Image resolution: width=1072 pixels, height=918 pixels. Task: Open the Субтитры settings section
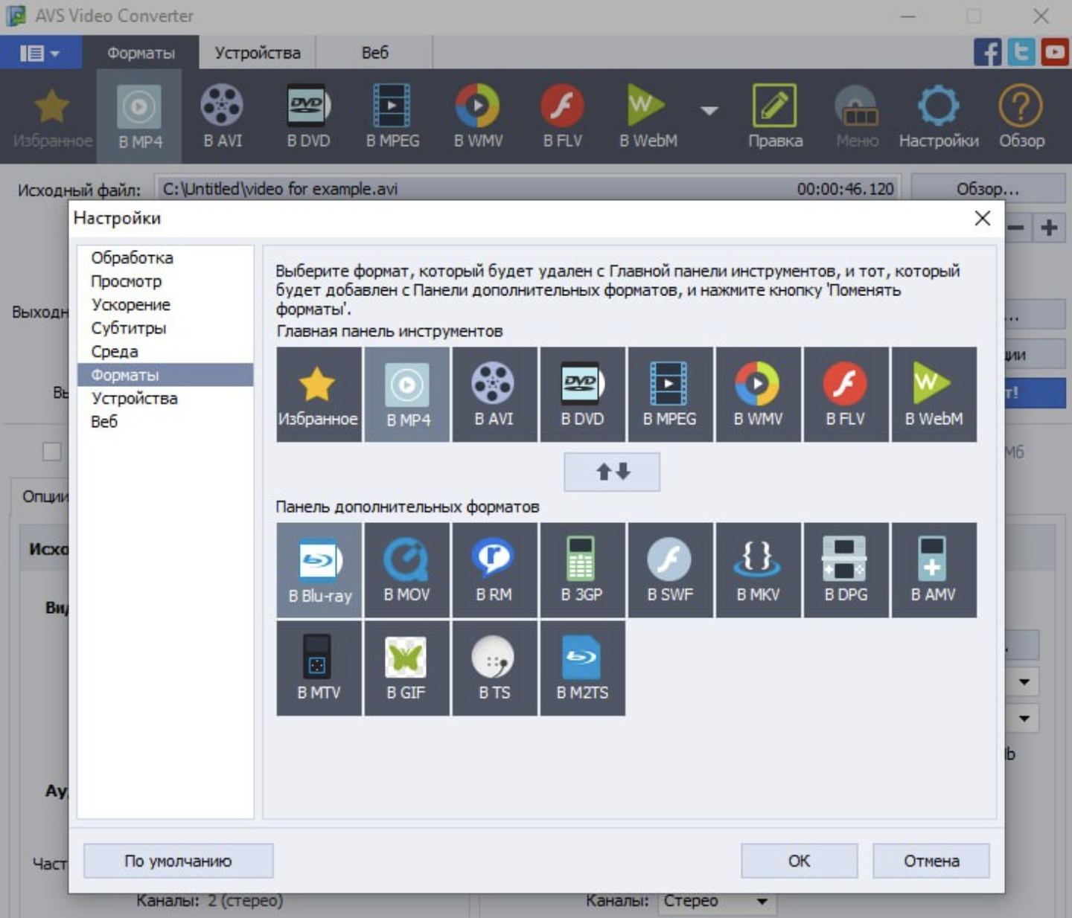tap(165, 328)
